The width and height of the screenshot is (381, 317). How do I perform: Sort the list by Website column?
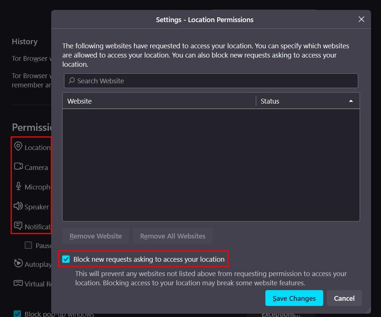80,101
